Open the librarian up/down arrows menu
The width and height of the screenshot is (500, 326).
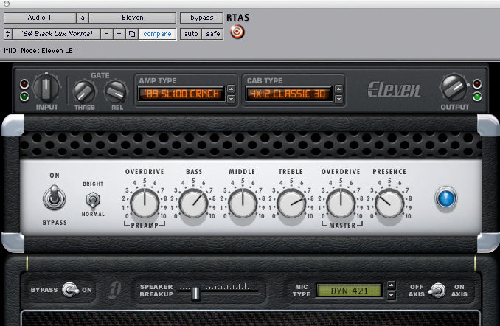8,34
